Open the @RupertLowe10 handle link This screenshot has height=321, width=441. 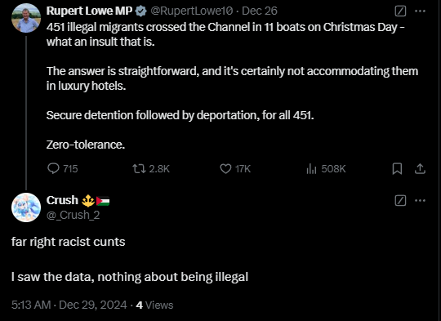pos(192,11)
